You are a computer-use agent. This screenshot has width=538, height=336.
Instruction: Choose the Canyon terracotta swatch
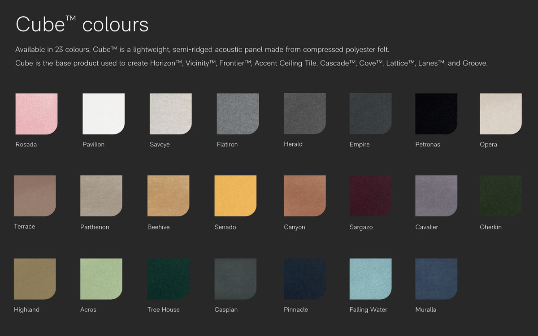click(x=305, y=196)
